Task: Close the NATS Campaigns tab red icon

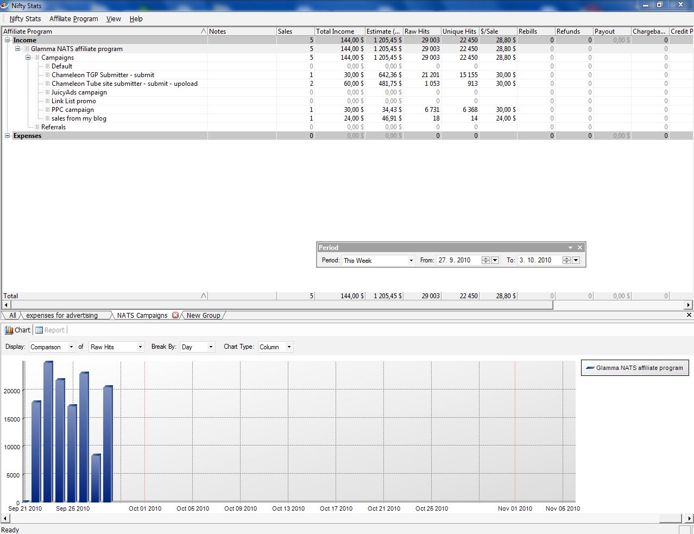Action: 175,315
